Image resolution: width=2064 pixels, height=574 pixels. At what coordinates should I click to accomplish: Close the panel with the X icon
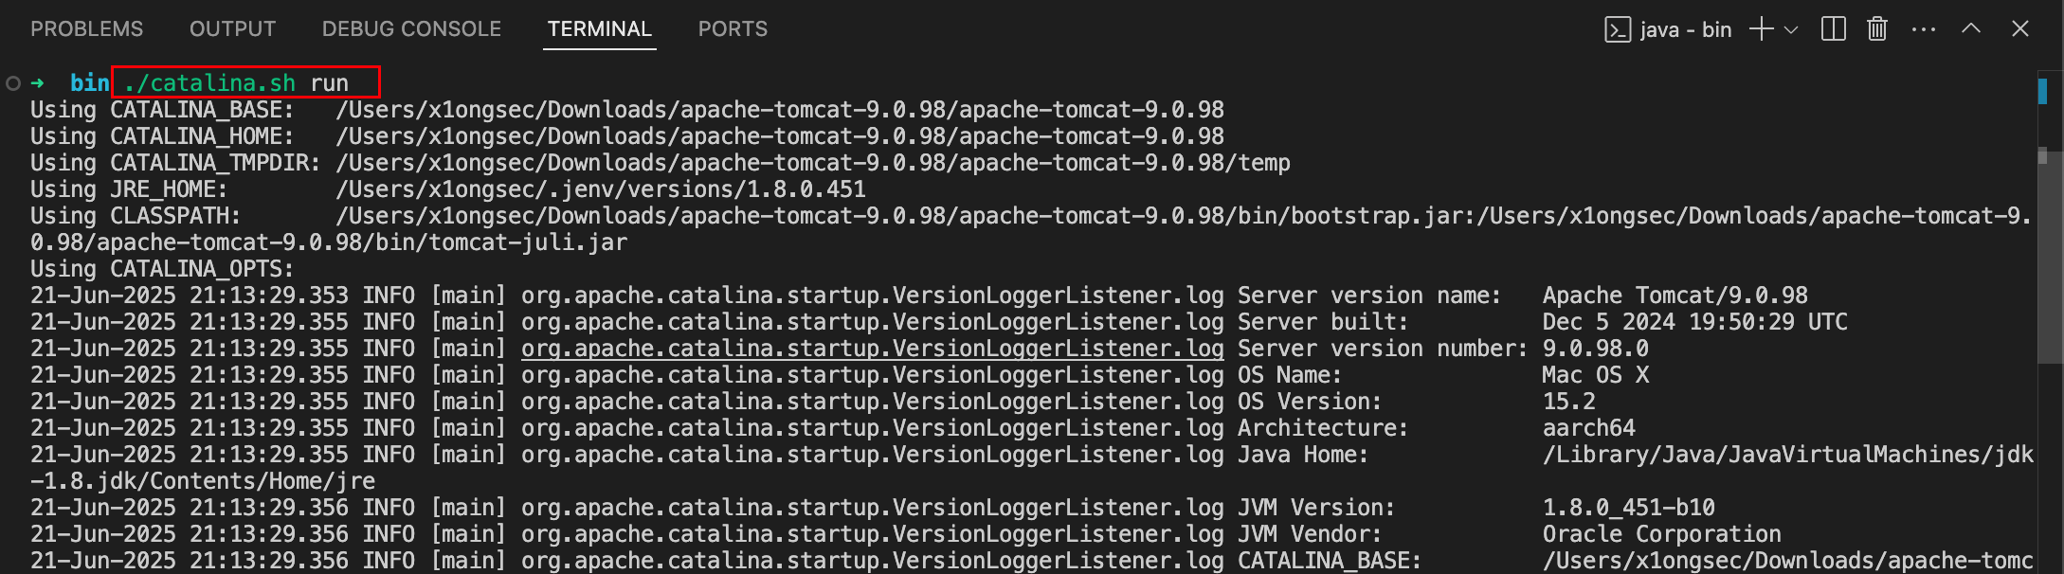tap(2020, 29)
